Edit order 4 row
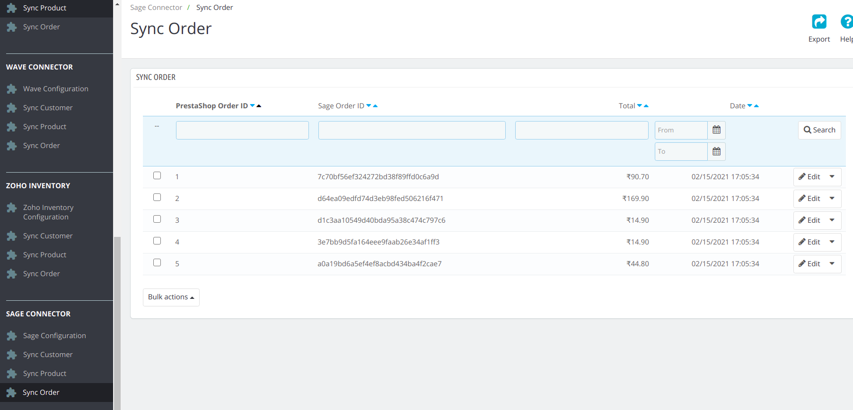This screenshot has width=853, height=410. click(x=809, y=242)
